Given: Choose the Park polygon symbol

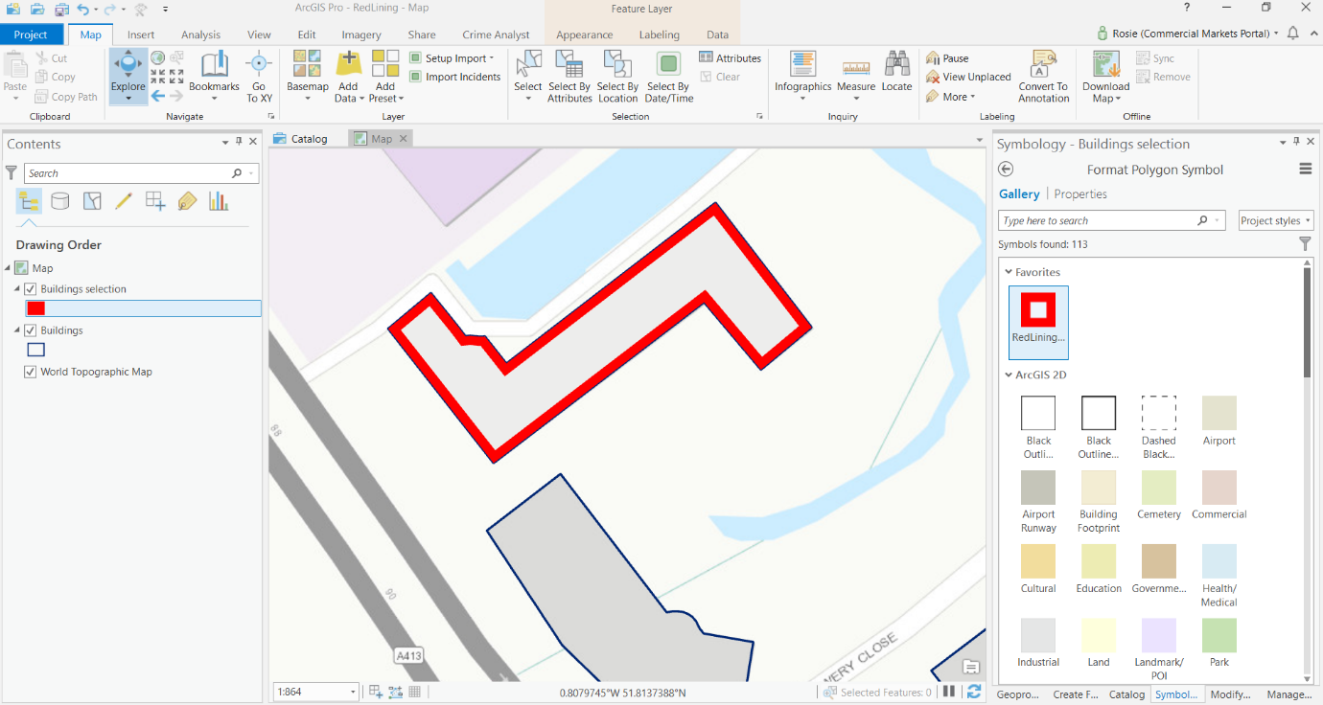Looking at the screenshot, I should [1219, 643].
